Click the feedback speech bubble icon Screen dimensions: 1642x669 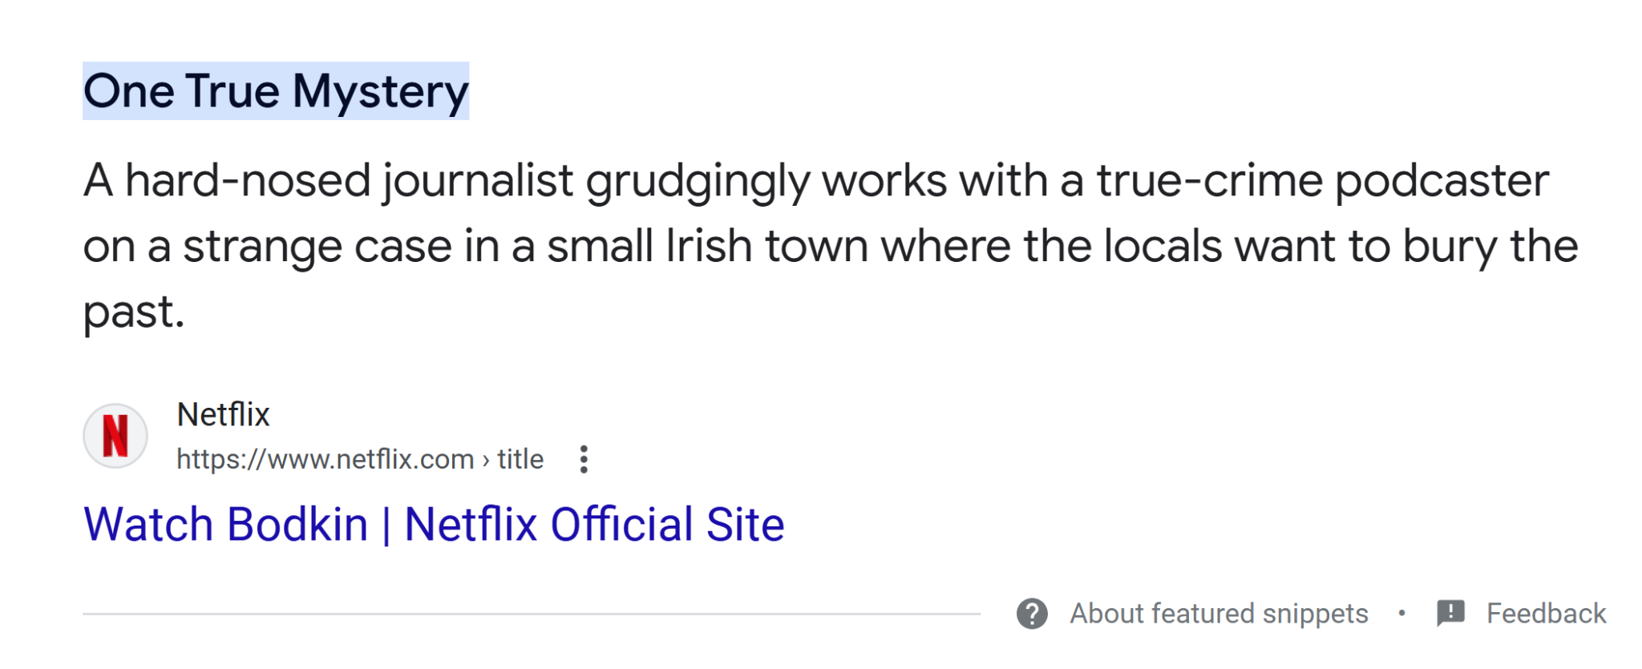[1450, 614]
